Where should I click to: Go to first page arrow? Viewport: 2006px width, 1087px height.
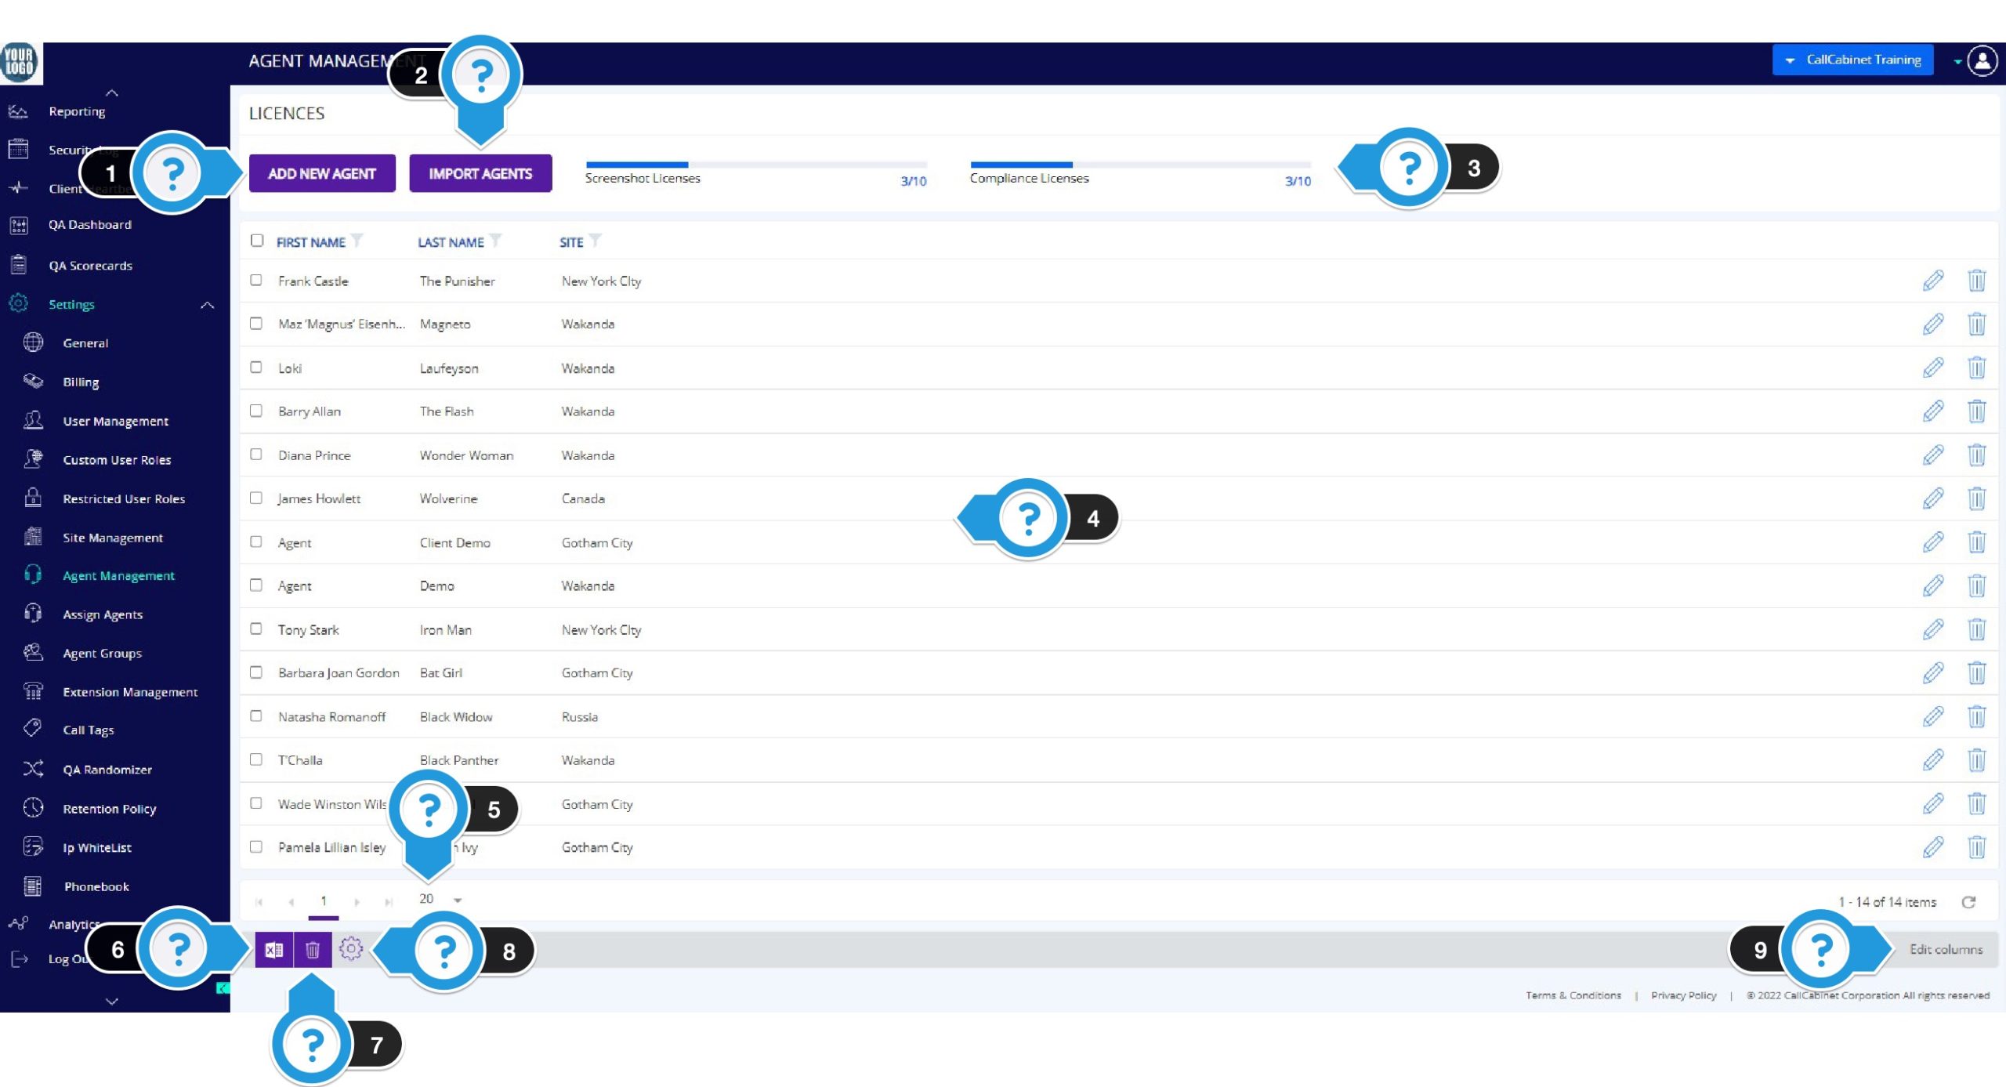click(x=259, y=902)
